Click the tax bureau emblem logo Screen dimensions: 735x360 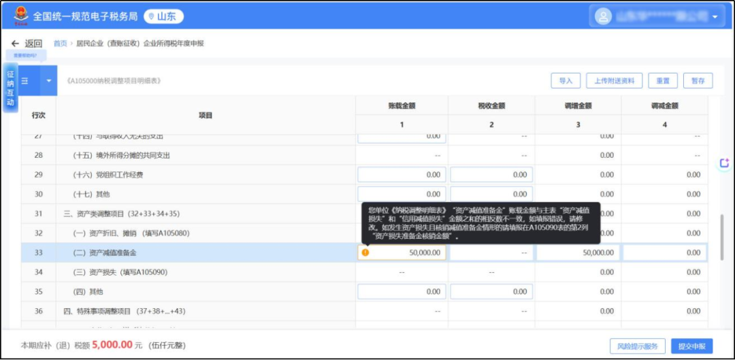(x=18, y=15)
